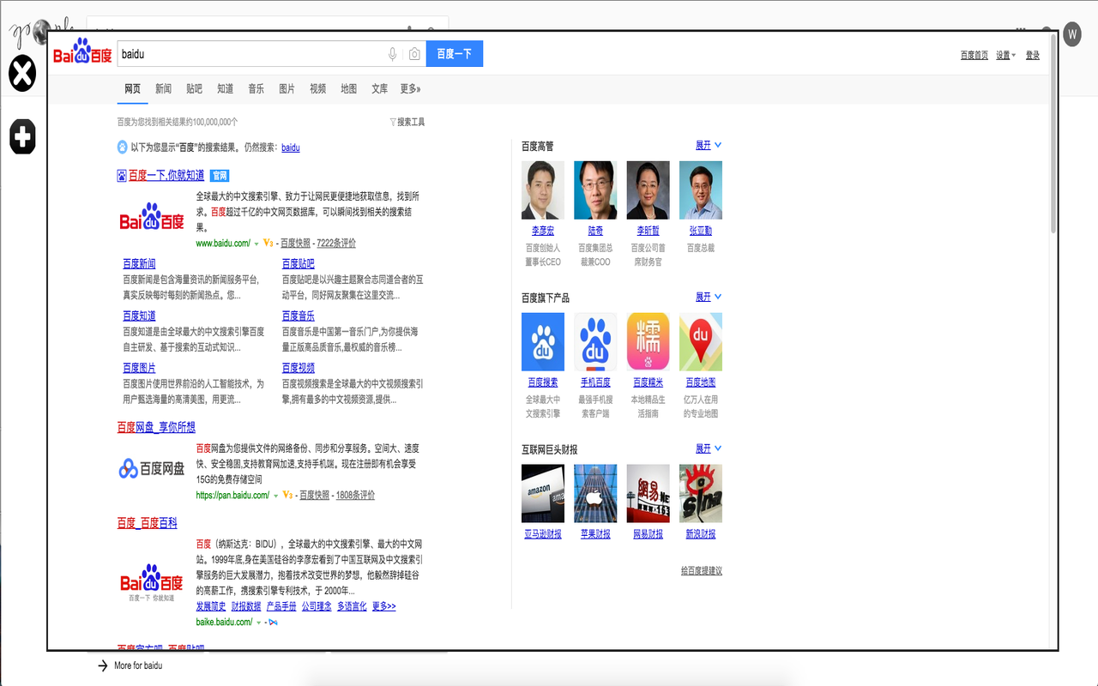This screenshot has height=686, width=1098.
Task: Expand the 互联网巨头财报 section via 展开
Action: [x=709, y=448]
